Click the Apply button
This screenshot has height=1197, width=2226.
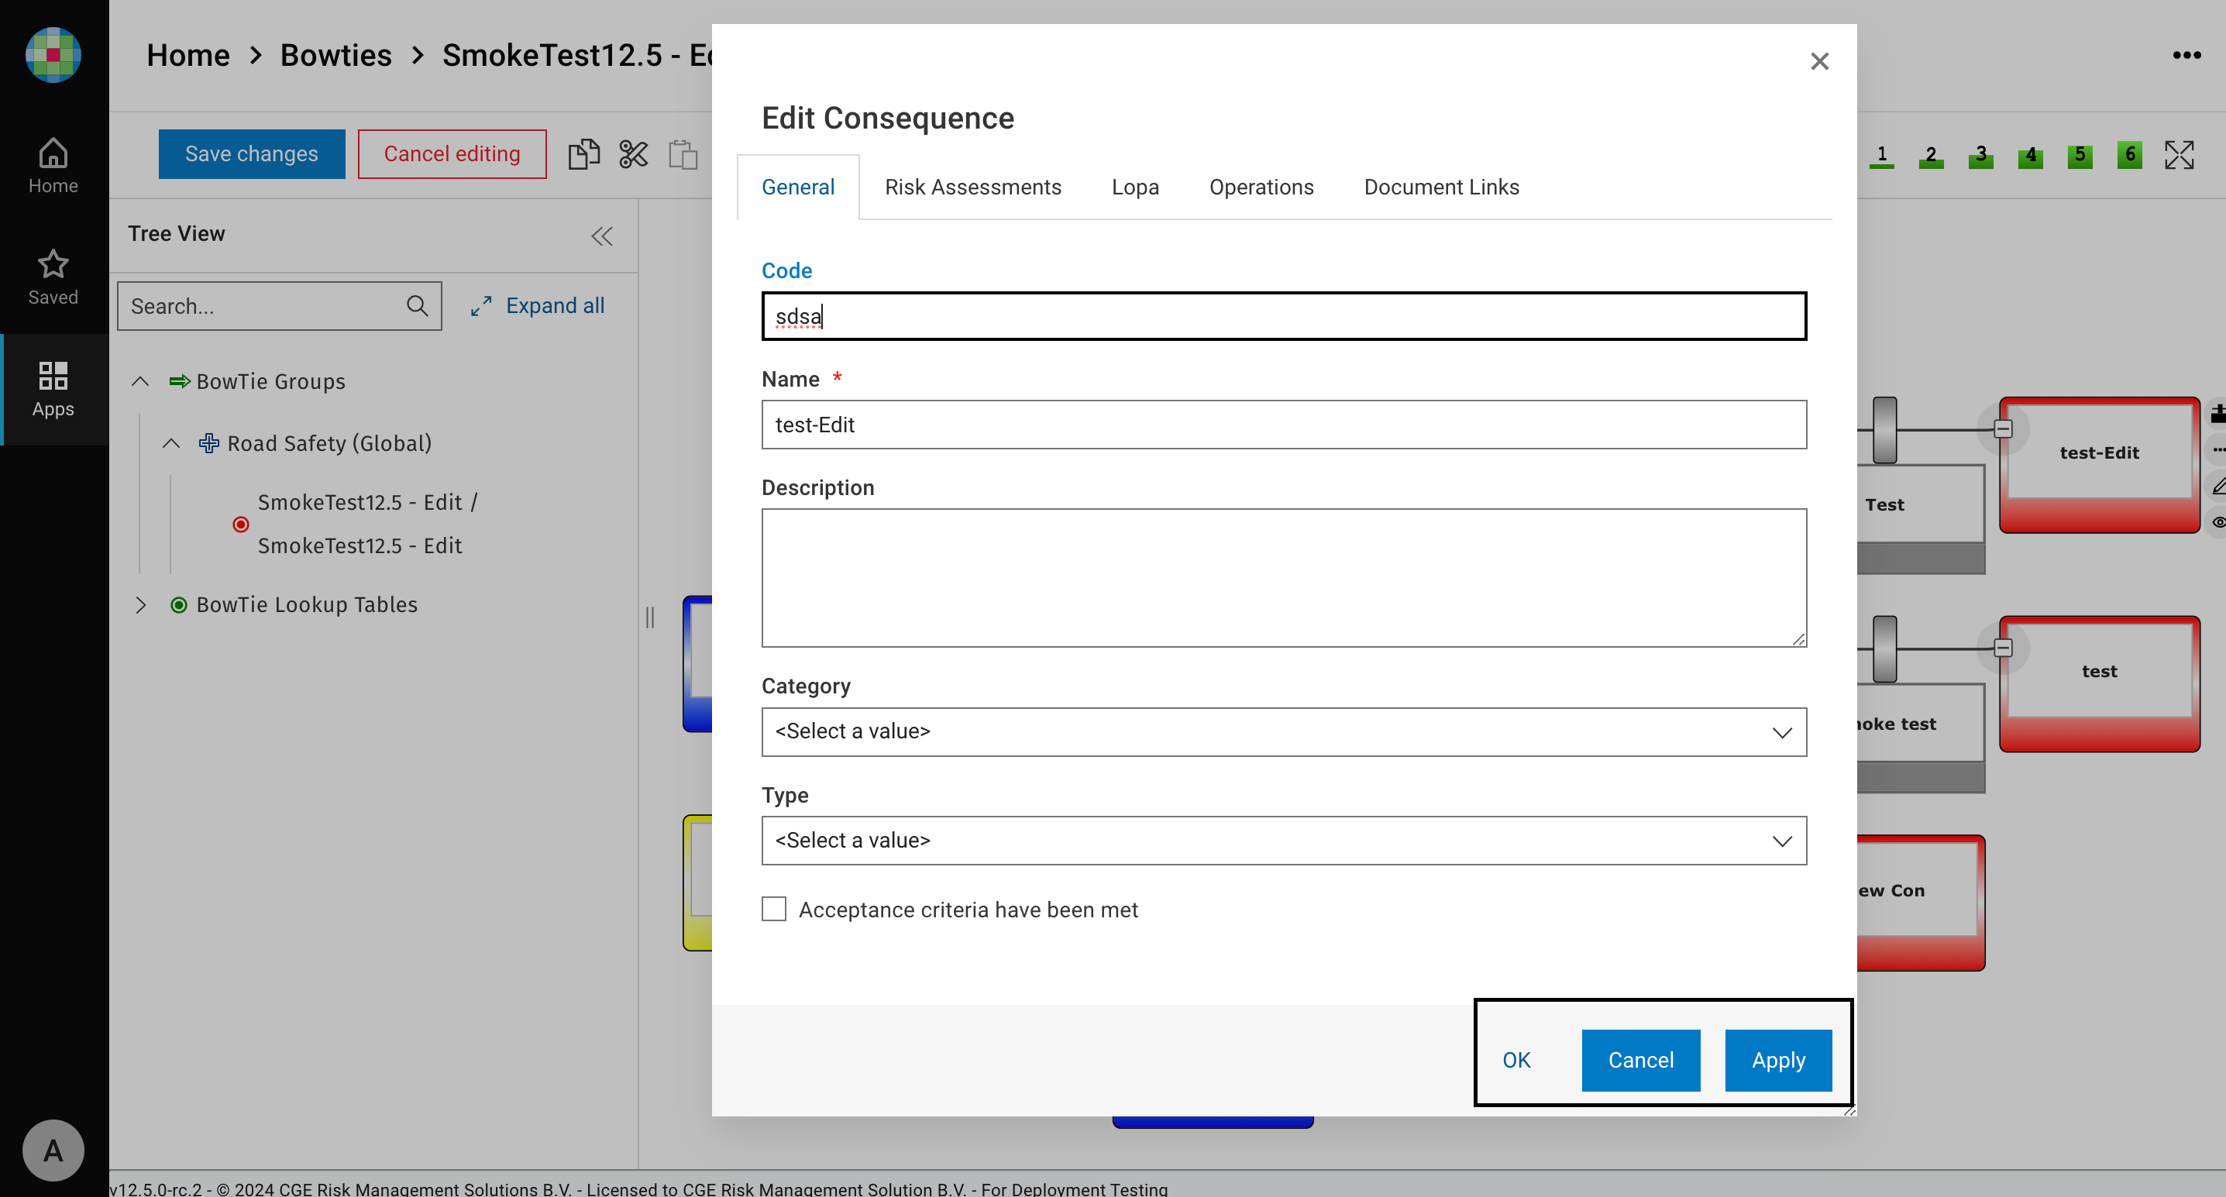click(1777, 1061)
